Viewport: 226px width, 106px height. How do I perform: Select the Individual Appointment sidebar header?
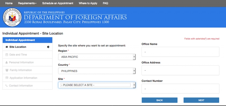pos(27,40)
